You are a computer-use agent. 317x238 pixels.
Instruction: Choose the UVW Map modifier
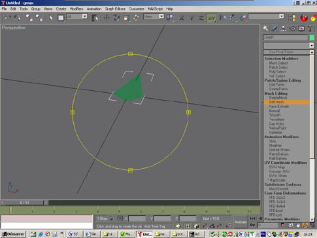[277, 167]
